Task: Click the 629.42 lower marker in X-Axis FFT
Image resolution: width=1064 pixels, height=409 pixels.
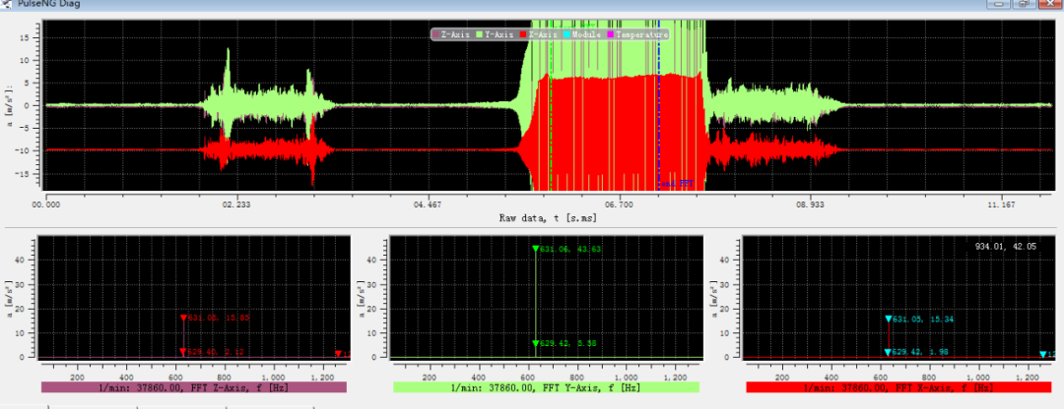Action: pyautogui.click(x=888, y=352)
